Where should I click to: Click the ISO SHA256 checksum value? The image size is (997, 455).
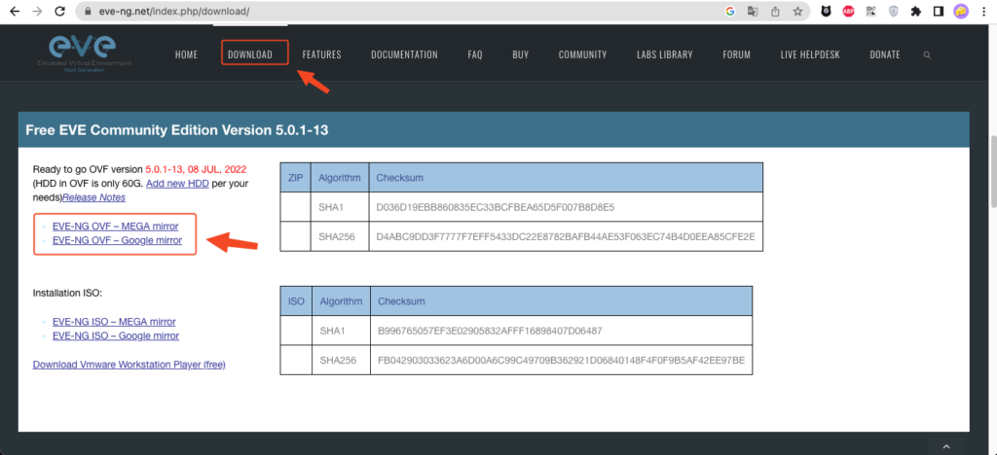[561, 361]
